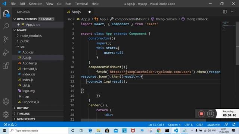Open the Selection menu
Image resolution: width=239 pixels, height=134 pixels.
pyautogui.click(x=36, y=4)
